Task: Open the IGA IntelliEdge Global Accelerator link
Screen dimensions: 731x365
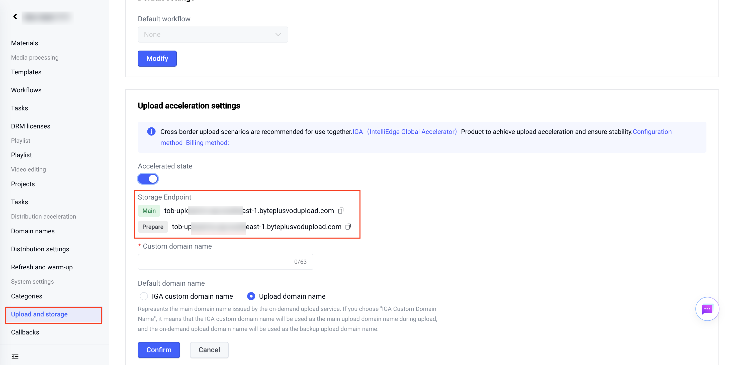Action: [404, 132]
